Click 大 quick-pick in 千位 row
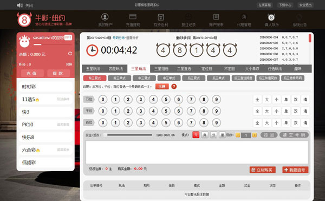This screenshot has width=325, height=201. tap(267, 111)
